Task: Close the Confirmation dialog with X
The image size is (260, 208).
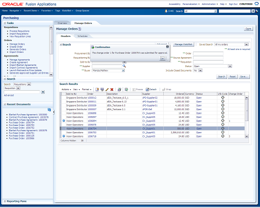Action: pyautogui.click(x=167, y=47)
